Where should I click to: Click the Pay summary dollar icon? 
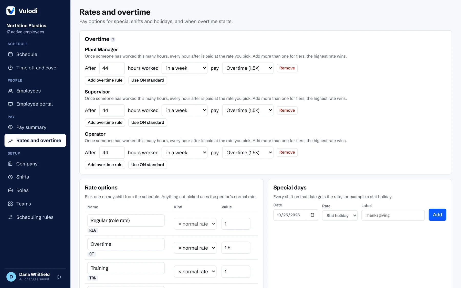(11, 127)
